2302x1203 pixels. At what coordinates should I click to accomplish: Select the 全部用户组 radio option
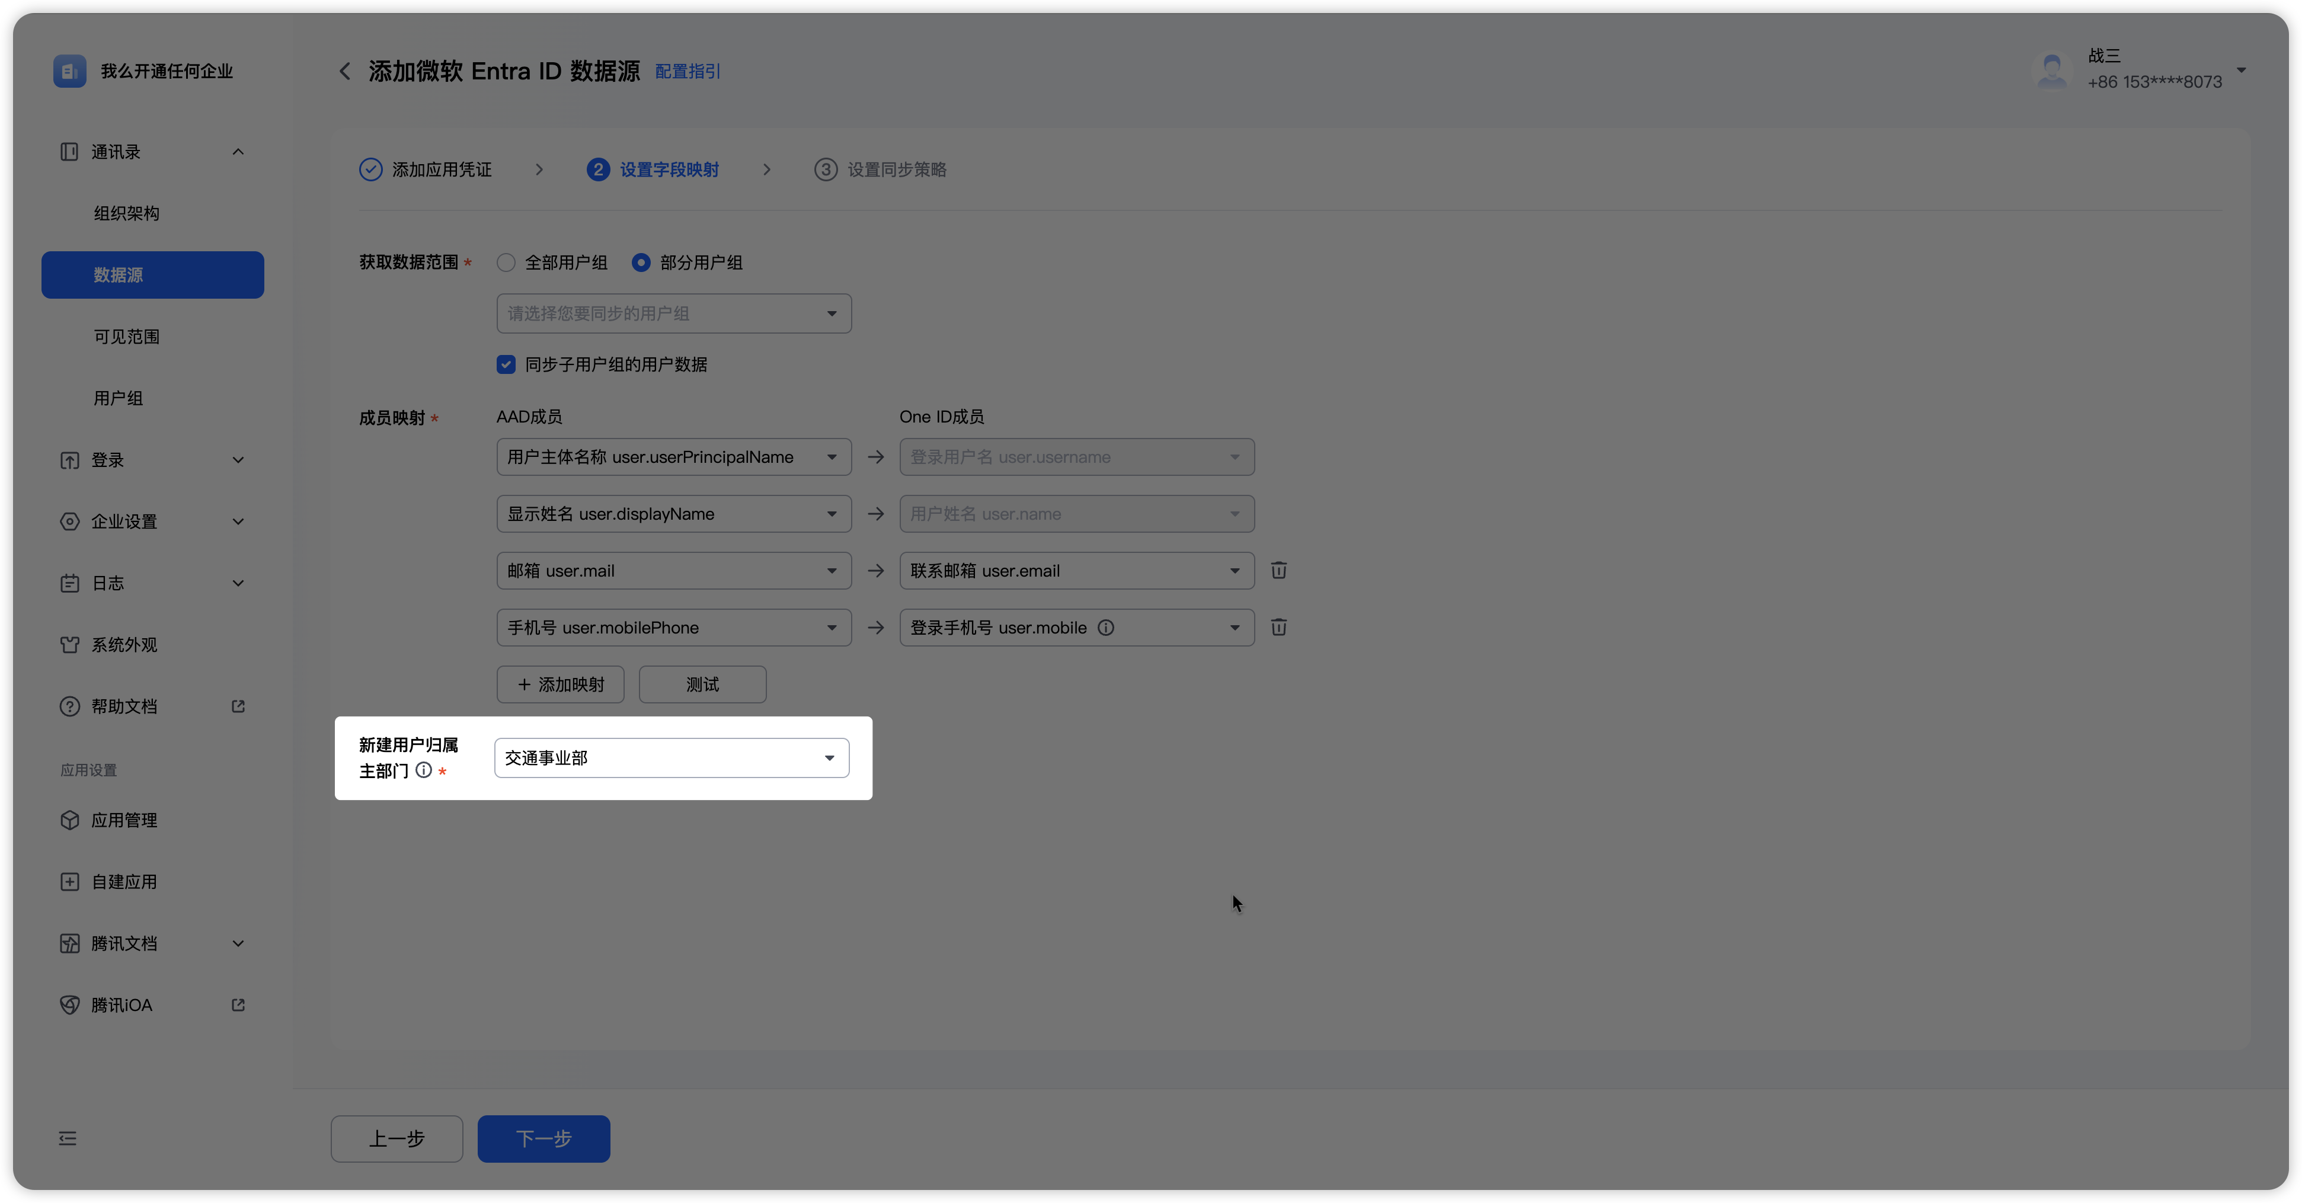pos(507,263)
